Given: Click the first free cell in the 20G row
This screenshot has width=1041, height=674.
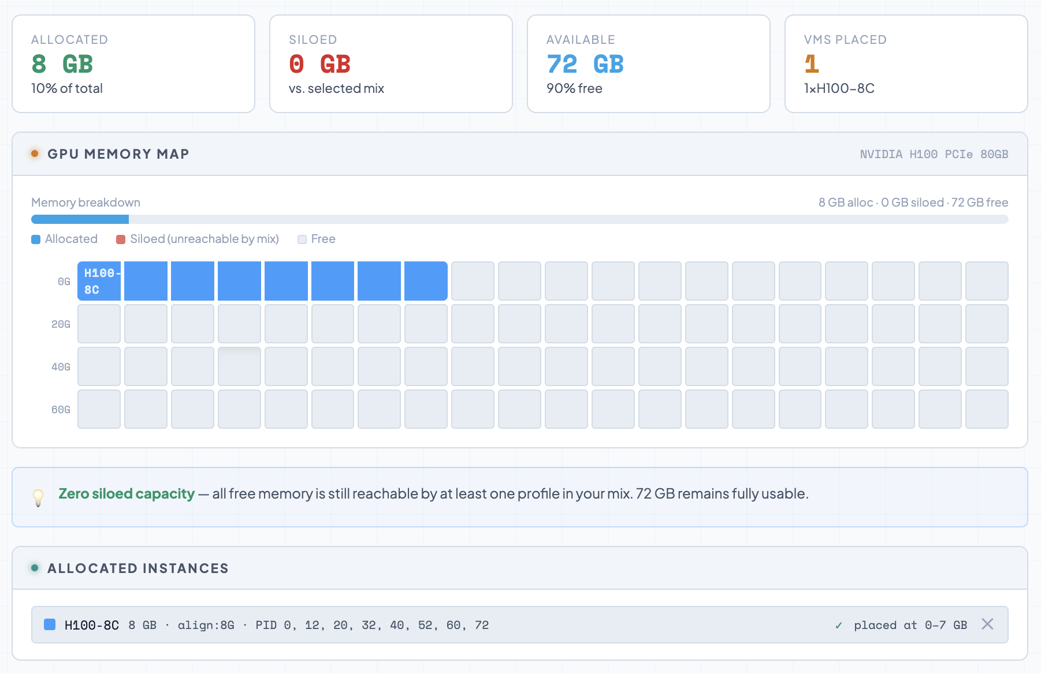Looking at the screenshot, I should tap(99, 324).
